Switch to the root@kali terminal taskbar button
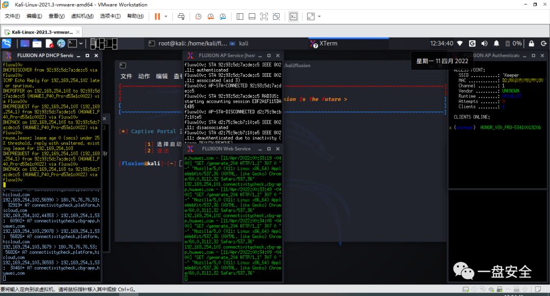 click(x=187, y=43)
